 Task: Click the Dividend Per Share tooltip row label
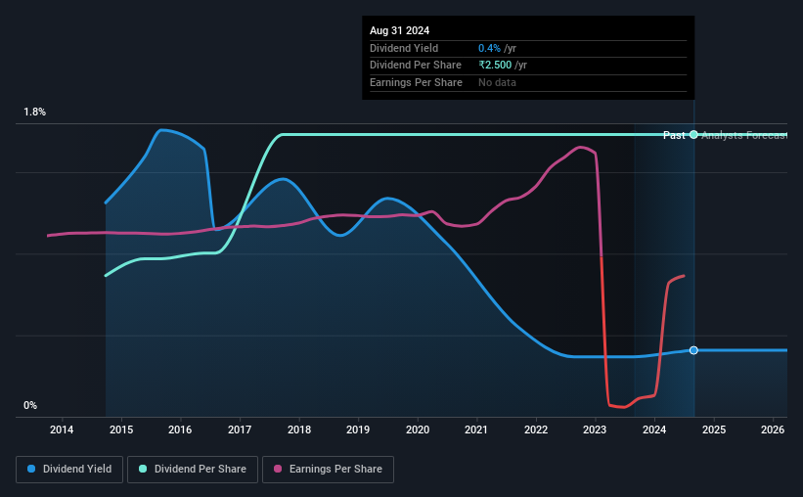416,66
